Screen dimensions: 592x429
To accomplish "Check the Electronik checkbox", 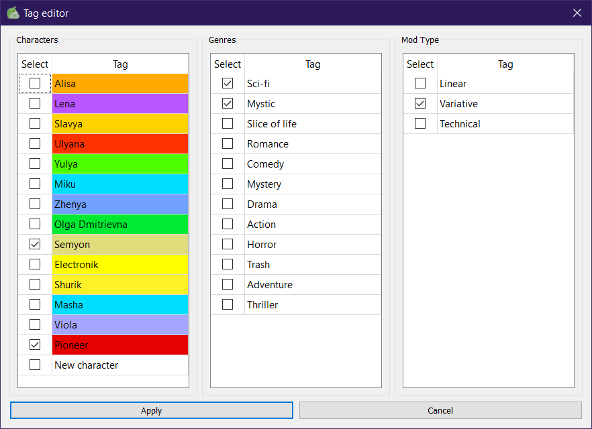I will [35, 264].
